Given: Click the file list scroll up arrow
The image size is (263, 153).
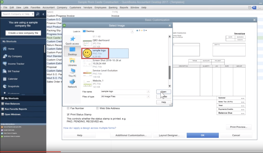Looking at the screenshot, I should tap(170, 36).
